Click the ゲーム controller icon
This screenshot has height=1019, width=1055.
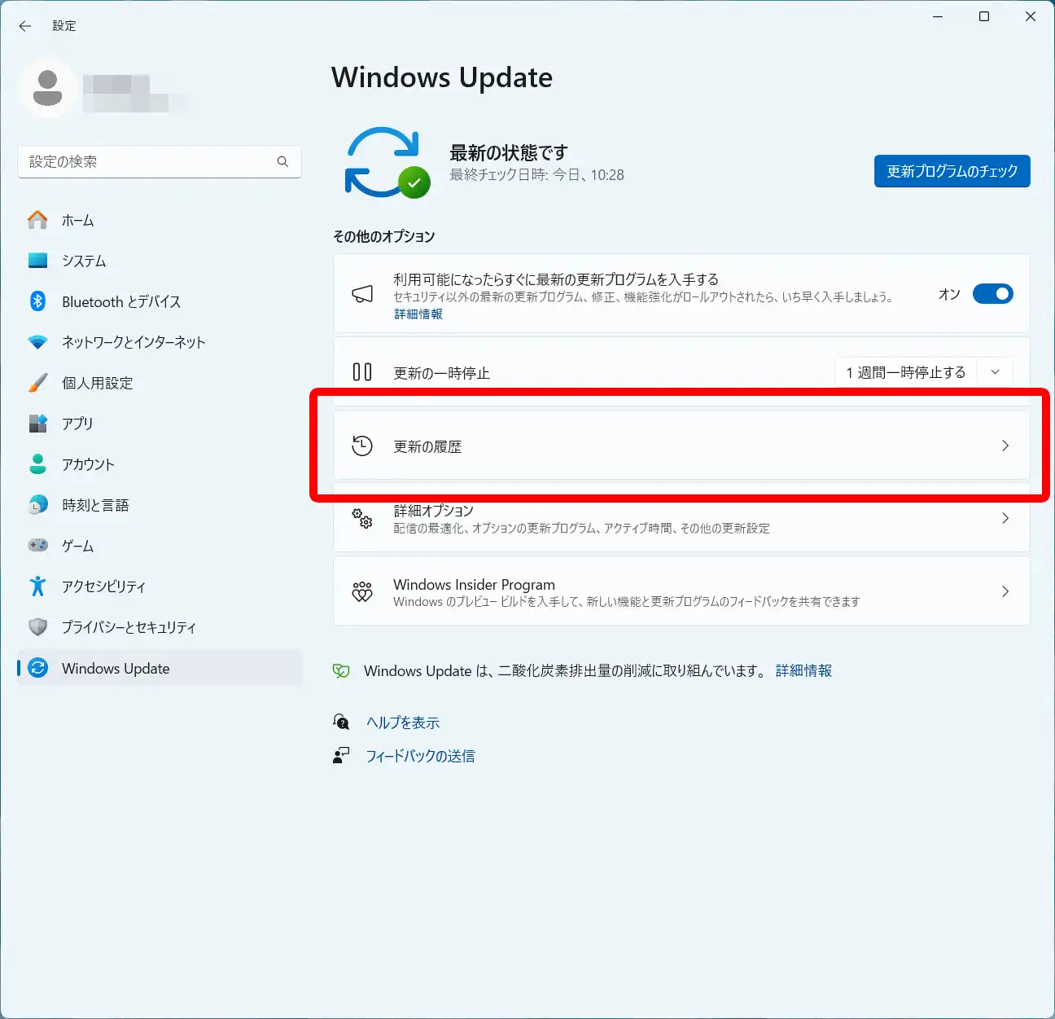37,545
